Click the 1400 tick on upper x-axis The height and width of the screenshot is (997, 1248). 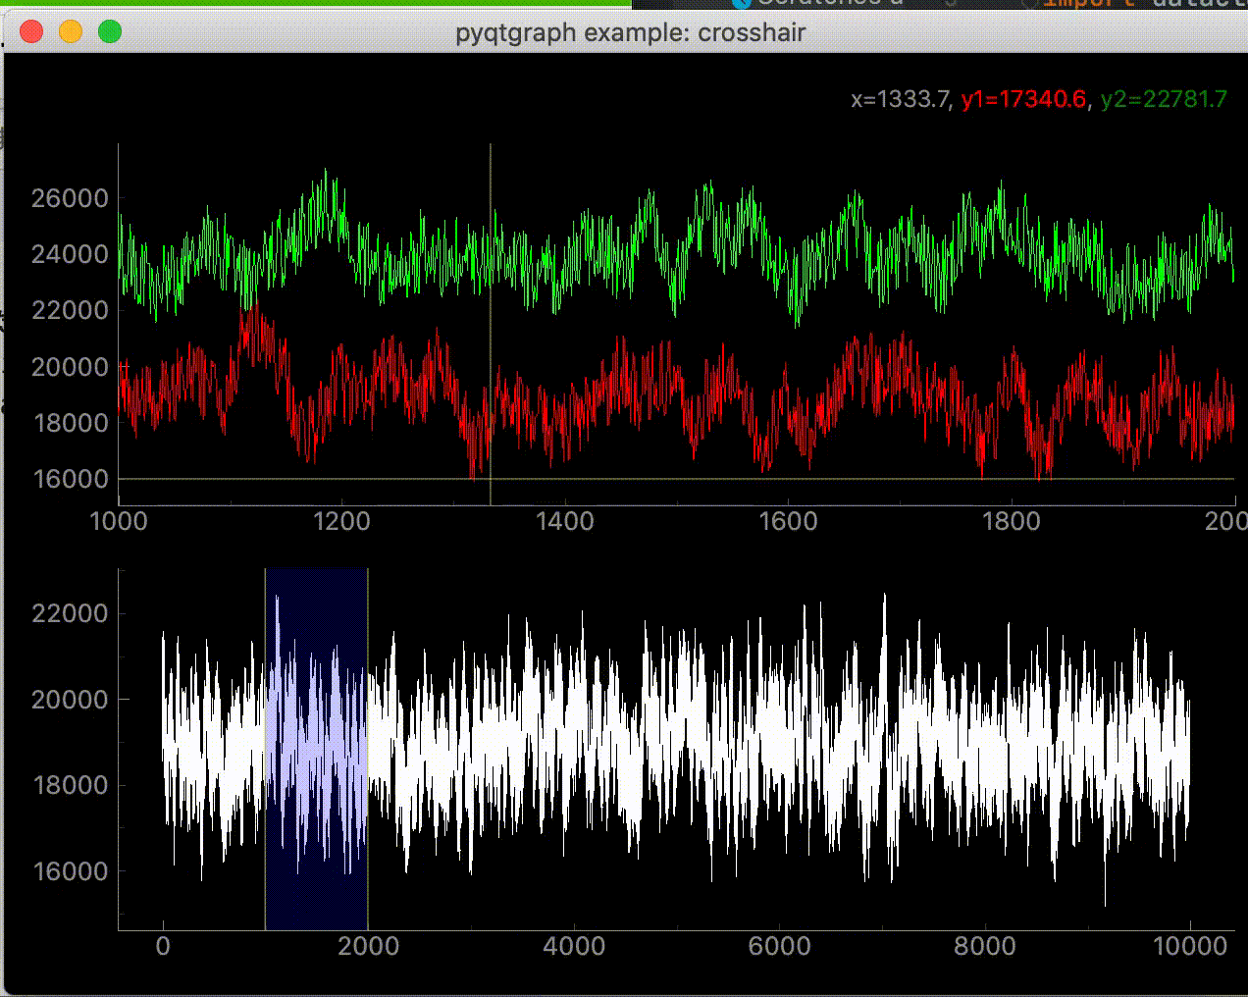[x=565, y=521]
